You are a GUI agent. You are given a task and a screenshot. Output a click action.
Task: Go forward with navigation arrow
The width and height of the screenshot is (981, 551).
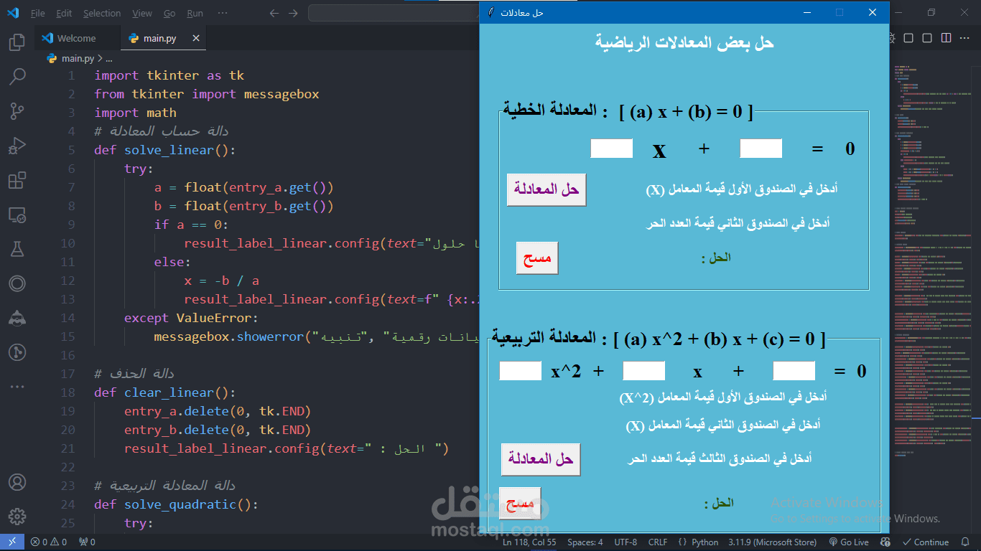(x=292, y=13)
